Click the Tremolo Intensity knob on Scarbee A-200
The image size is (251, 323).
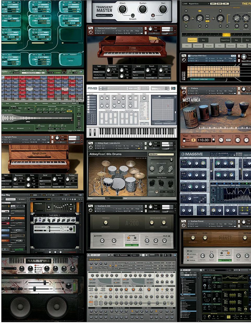coord(106,222)
